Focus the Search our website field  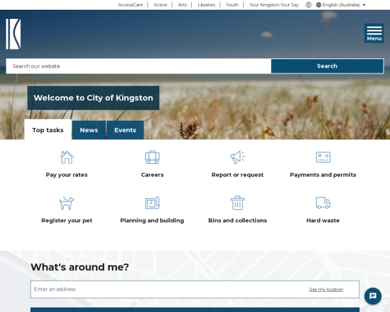click(x=138, y=66)
